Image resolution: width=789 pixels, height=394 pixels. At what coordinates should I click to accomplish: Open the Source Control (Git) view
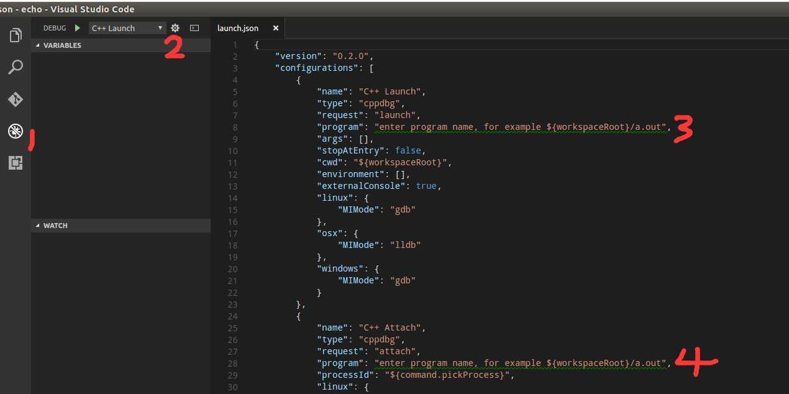coord(16,99)
